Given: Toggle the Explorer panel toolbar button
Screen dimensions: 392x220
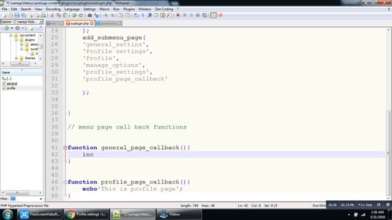Looking at the screenshot, I should 214,15.
